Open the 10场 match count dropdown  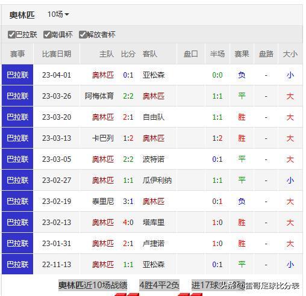(58, 14)
